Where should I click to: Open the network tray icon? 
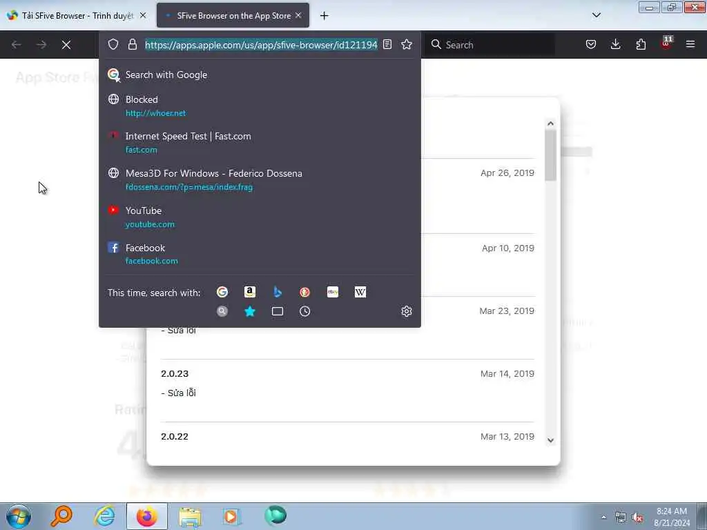[x=621, y=518]
